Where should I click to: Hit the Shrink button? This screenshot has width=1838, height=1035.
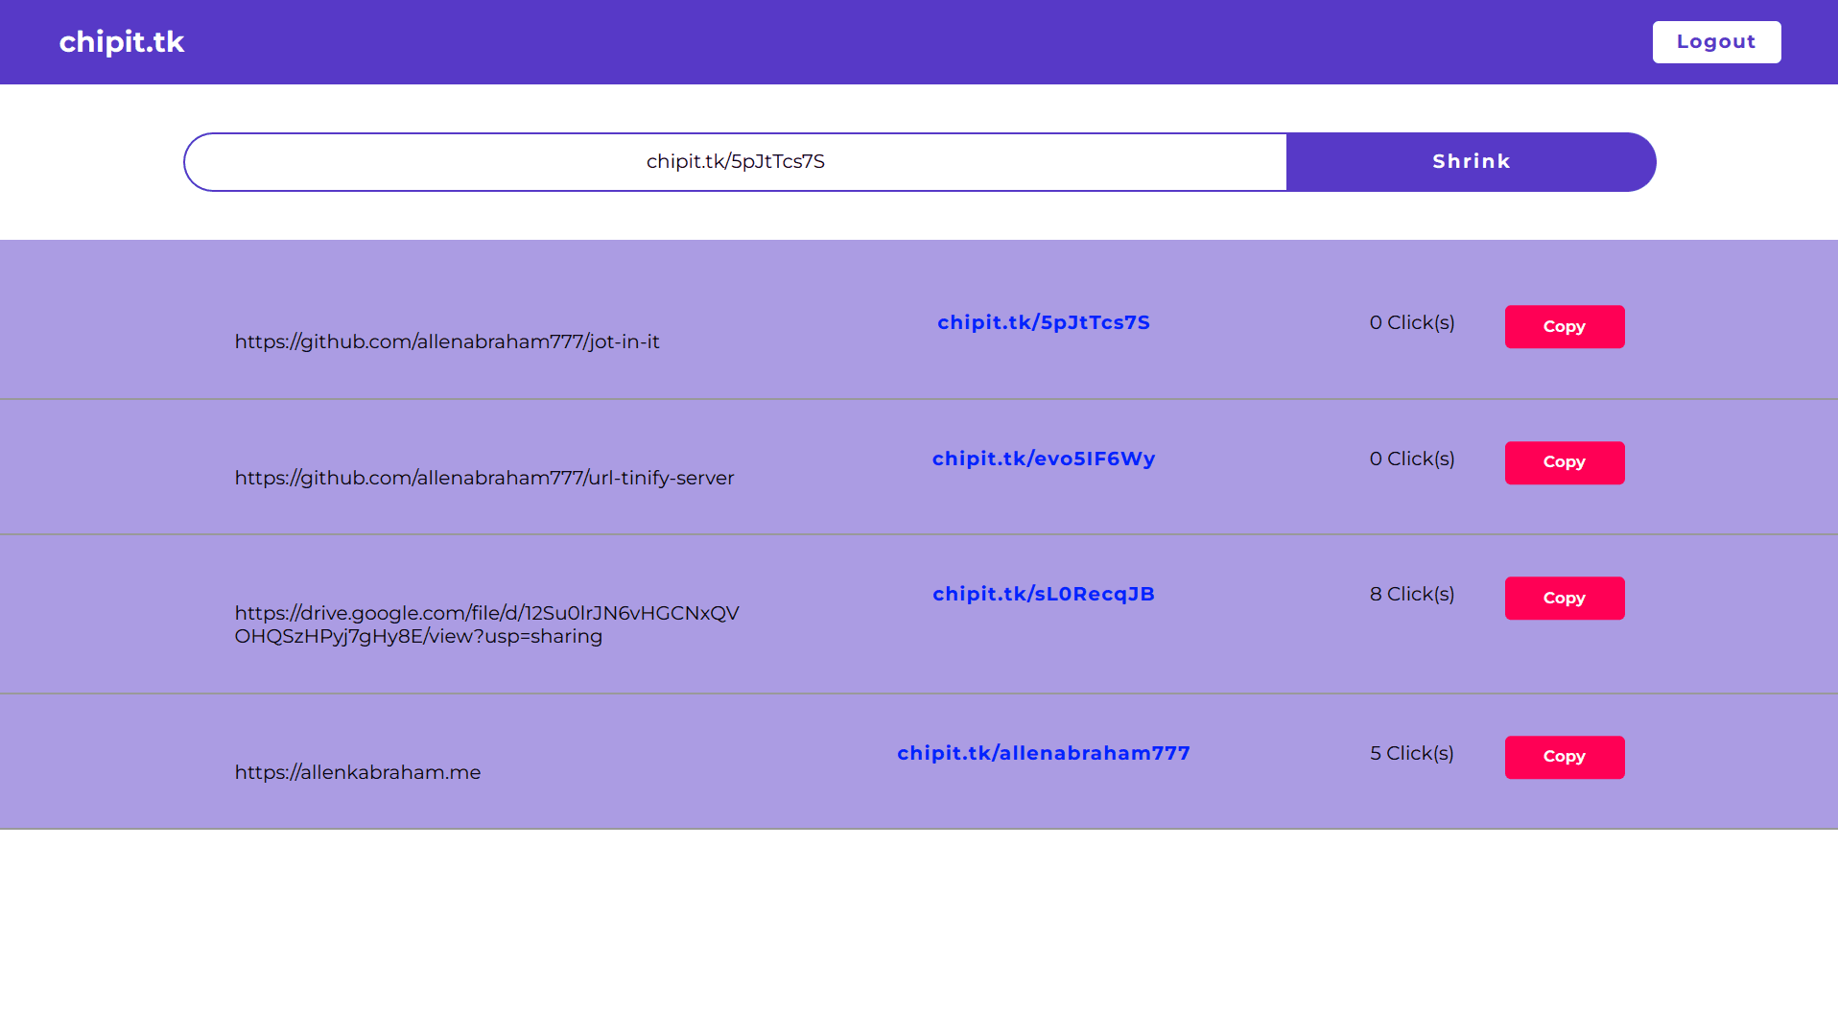[1471, 162]
